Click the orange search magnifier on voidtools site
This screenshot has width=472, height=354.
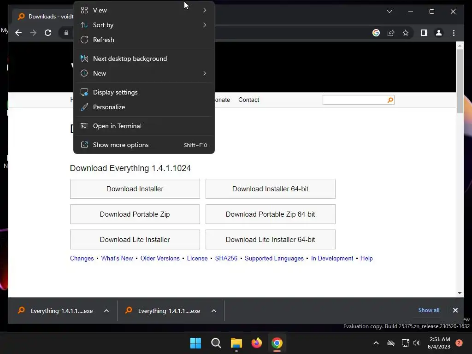click(390, 100)
